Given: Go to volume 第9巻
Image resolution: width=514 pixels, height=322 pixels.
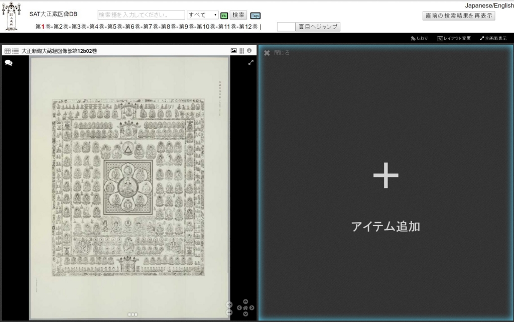Looking at the screenshot, I should click(187, 27).
